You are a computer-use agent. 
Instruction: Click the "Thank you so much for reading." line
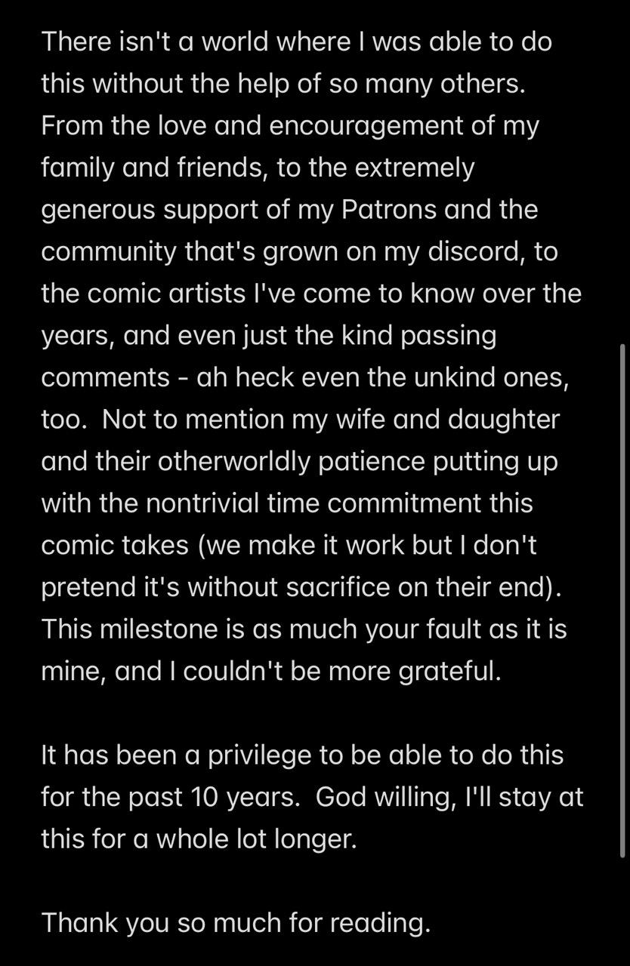[236, 922]
